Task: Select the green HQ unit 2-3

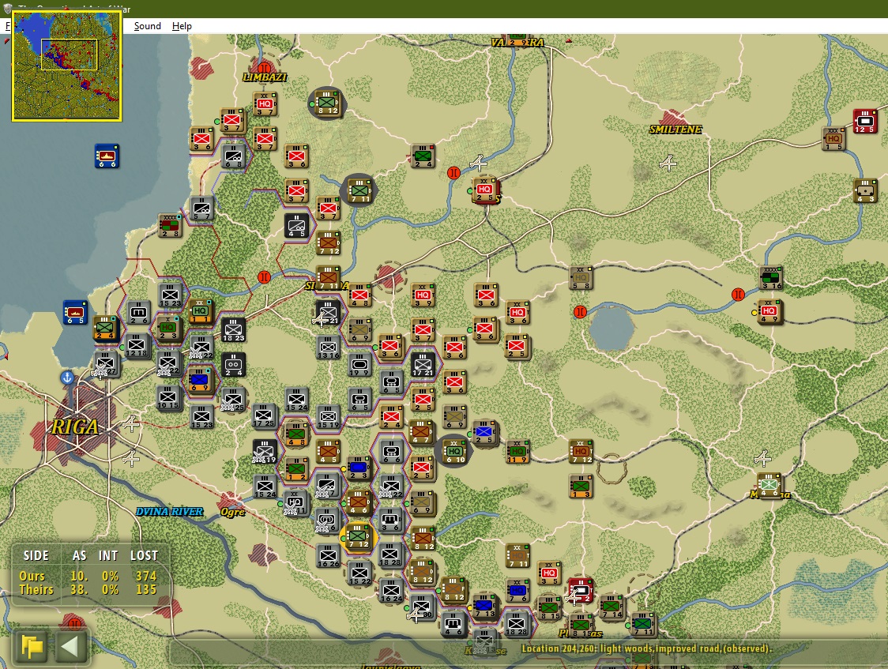Action: click(x=168, y=329)
